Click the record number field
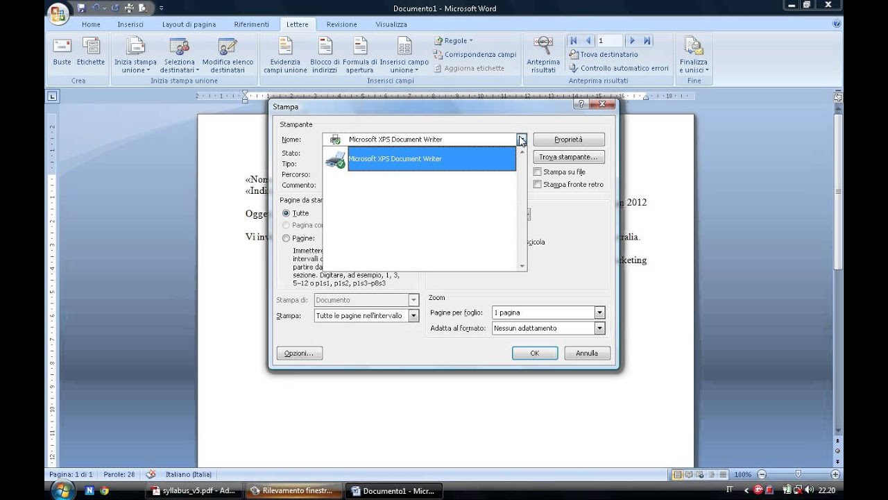Screen dimensions: 888x500 tap(610, 41)
